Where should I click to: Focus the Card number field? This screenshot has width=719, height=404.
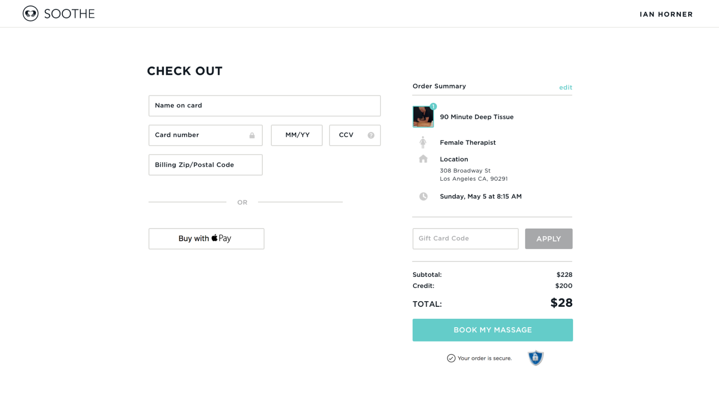pos(206,135)
